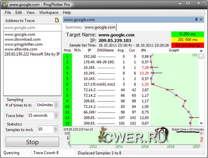
Task: Click the DNSName column header
Action: [105, 50]
